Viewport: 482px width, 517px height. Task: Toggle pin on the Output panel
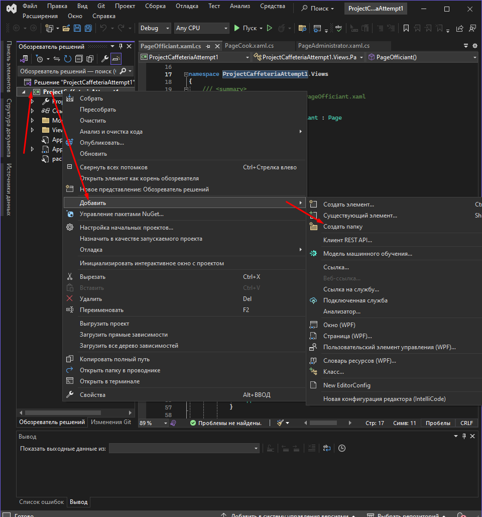coord(464,436)
